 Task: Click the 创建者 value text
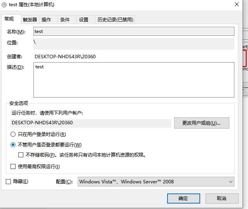coord(65,57)
